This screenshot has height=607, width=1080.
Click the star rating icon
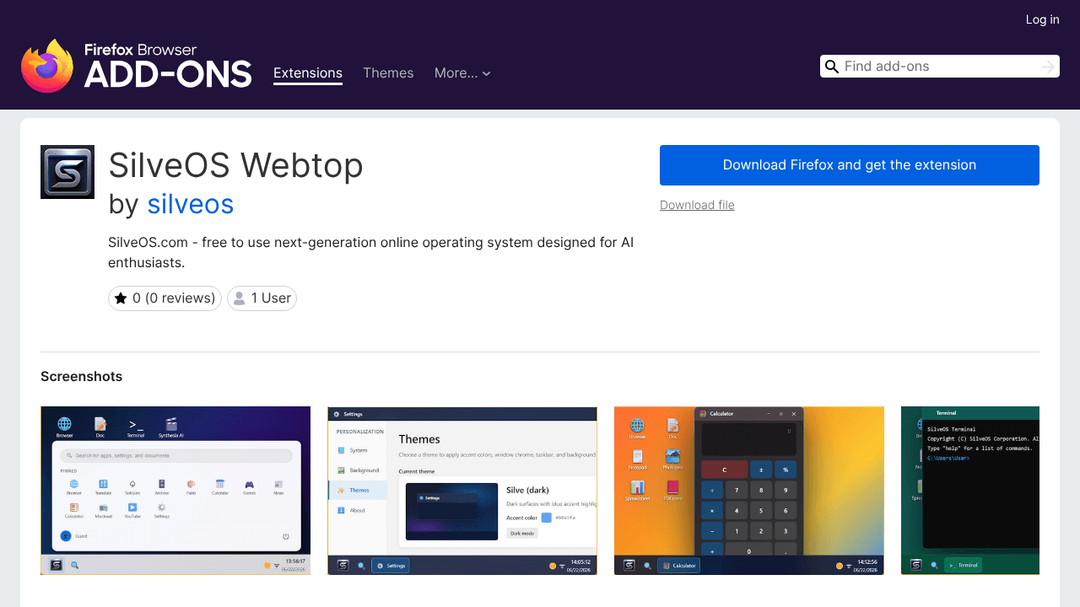[x=121, y=298]
